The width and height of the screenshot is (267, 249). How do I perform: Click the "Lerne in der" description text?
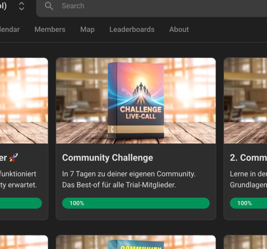[x=248, y=174]
